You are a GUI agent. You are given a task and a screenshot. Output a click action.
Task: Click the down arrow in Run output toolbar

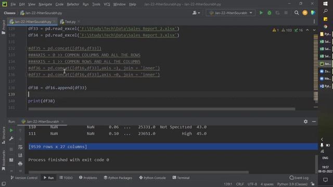(x=20, y=139)
